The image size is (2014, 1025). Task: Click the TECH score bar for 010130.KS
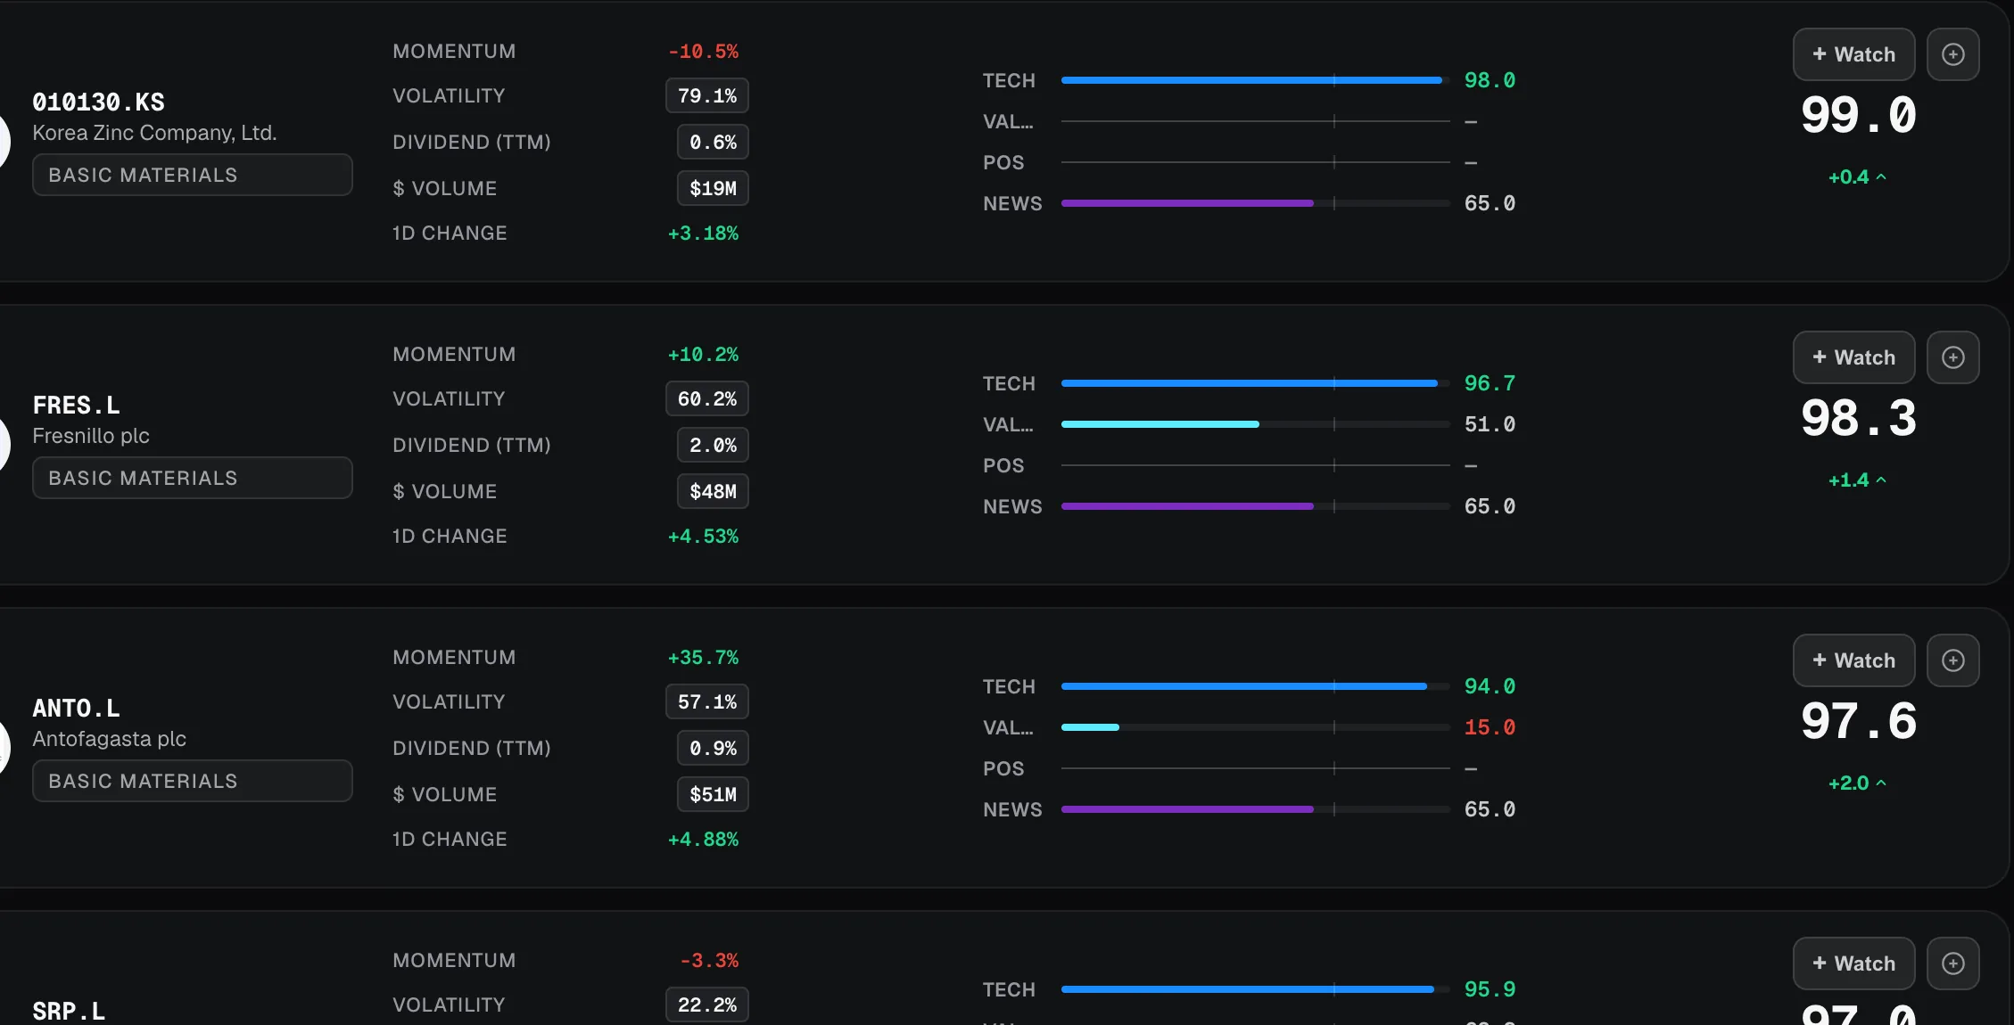(x=1255, y=80)
